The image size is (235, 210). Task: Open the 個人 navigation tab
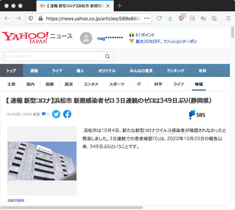click(x=80, y=70)
